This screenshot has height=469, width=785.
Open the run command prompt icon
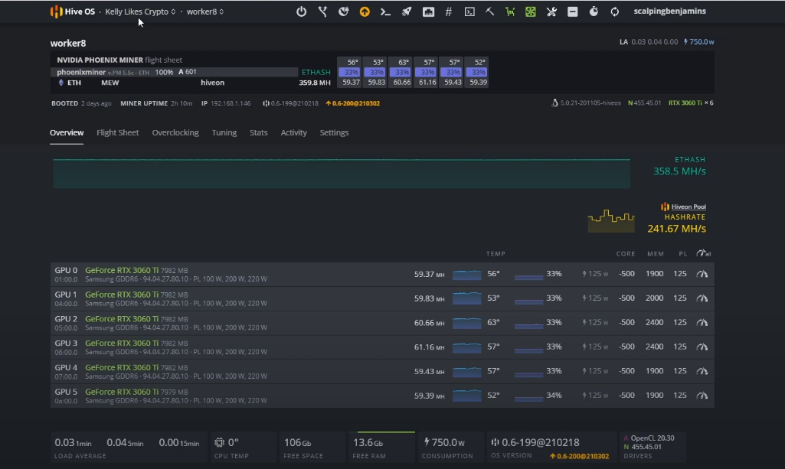[x=385, y=11]
